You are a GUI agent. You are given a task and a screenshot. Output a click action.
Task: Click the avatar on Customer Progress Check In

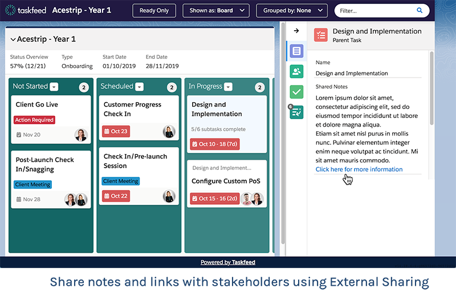click(169, 132)
